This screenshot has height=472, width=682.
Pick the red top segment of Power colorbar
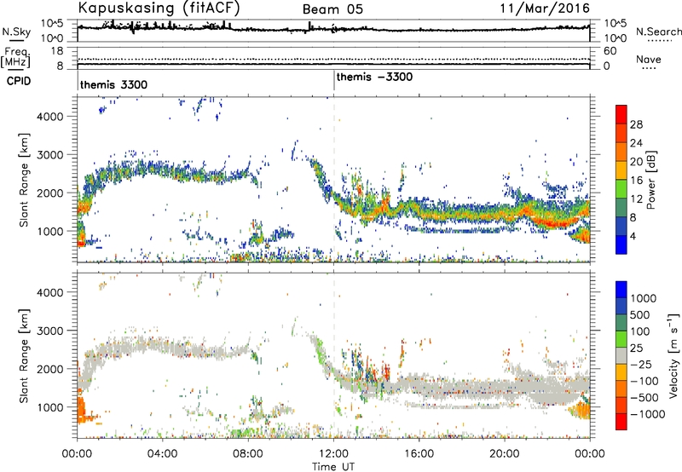point(621,114)
